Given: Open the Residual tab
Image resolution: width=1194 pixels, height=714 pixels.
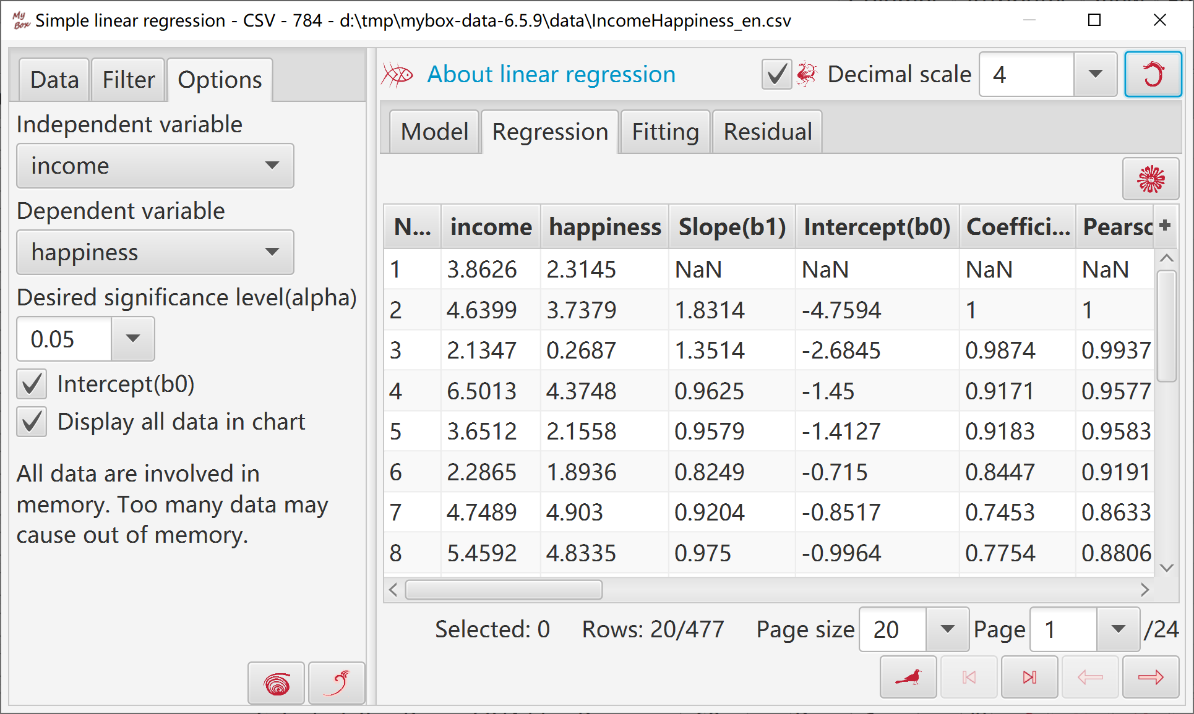Looking at the screenshot, I should click(768, 132).
